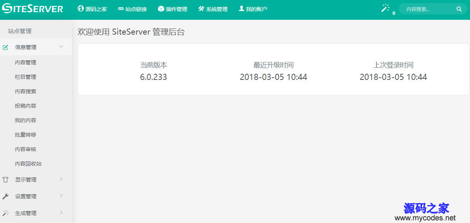Click the 最近升级时间 label
Viewport: 470px width, 223px height.
coord(274,65)
